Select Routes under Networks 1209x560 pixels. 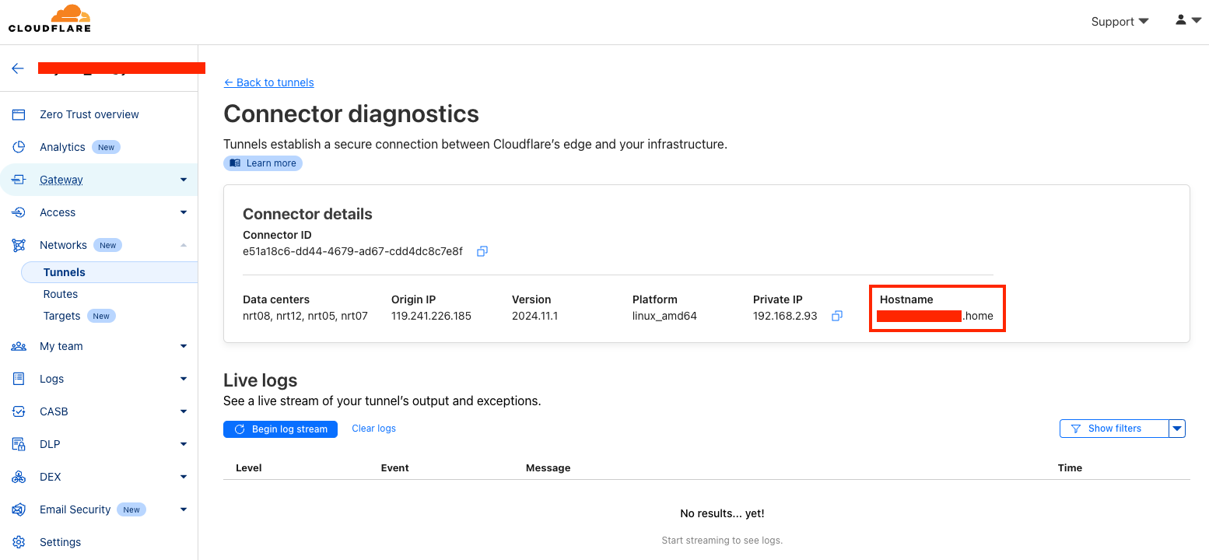click(x=61, y=293)
